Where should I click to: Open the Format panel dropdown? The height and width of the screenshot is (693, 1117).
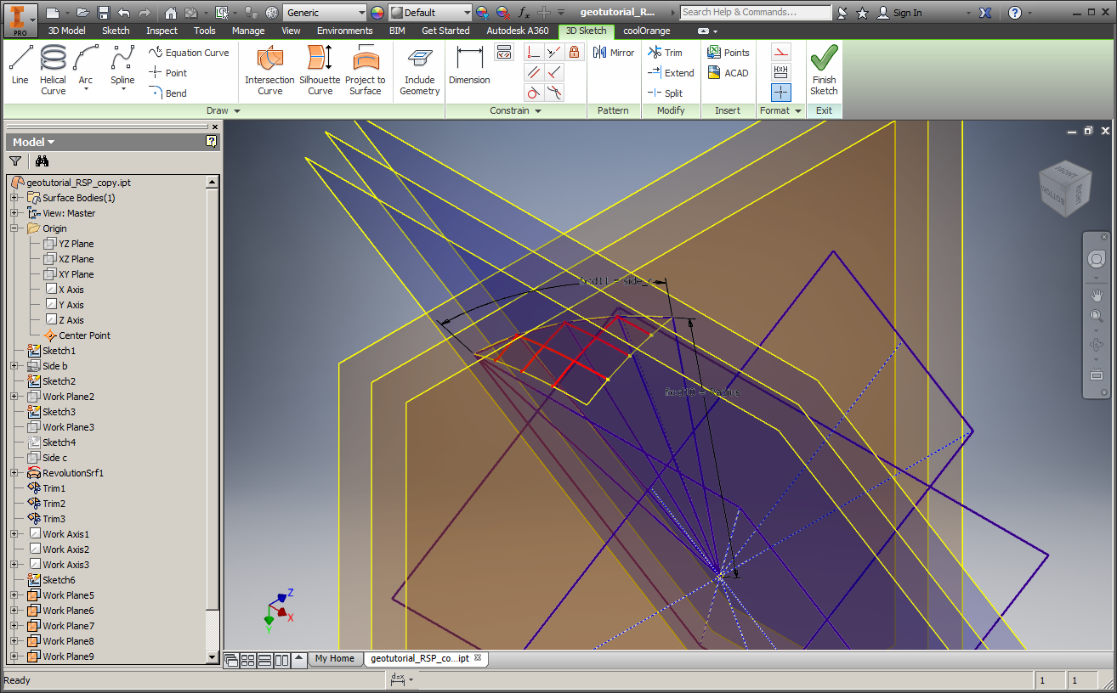[x=780, y=110]
